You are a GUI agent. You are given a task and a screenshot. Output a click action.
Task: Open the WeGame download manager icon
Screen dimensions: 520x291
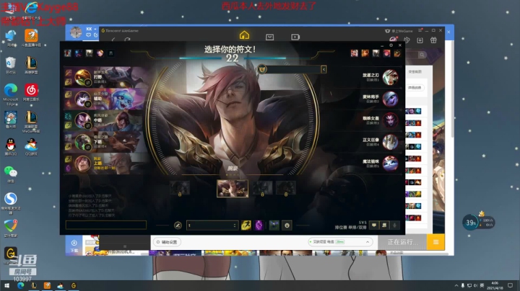click(x=420, y=40)
